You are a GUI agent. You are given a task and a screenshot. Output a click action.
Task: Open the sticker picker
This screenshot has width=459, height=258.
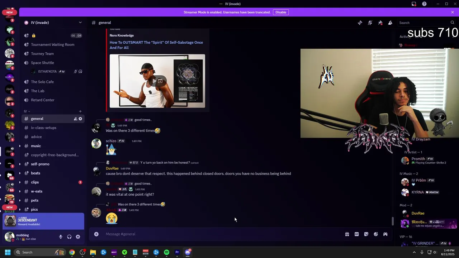[366, 234]
